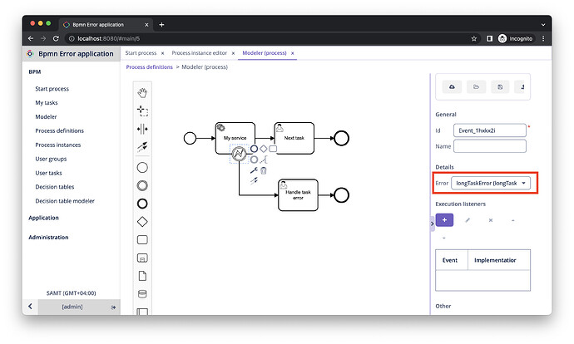Image resolution: width=574 pixels, height=344 pixels.
Task: Add an execution listener with plus button
Action: pyautogui.click(x=444, y=220)
